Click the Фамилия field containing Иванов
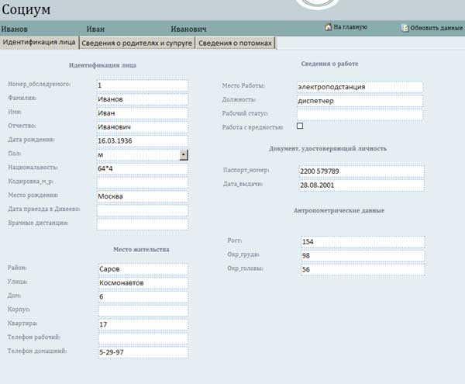The width and height of the screenshot is (465, 384). [142, 99]
